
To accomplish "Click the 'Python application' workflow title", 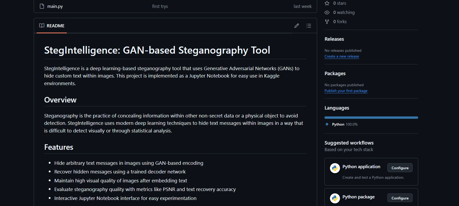I will point(361,167).
